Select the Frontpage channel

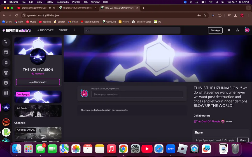pyautogui.click(x=38, y=97)
